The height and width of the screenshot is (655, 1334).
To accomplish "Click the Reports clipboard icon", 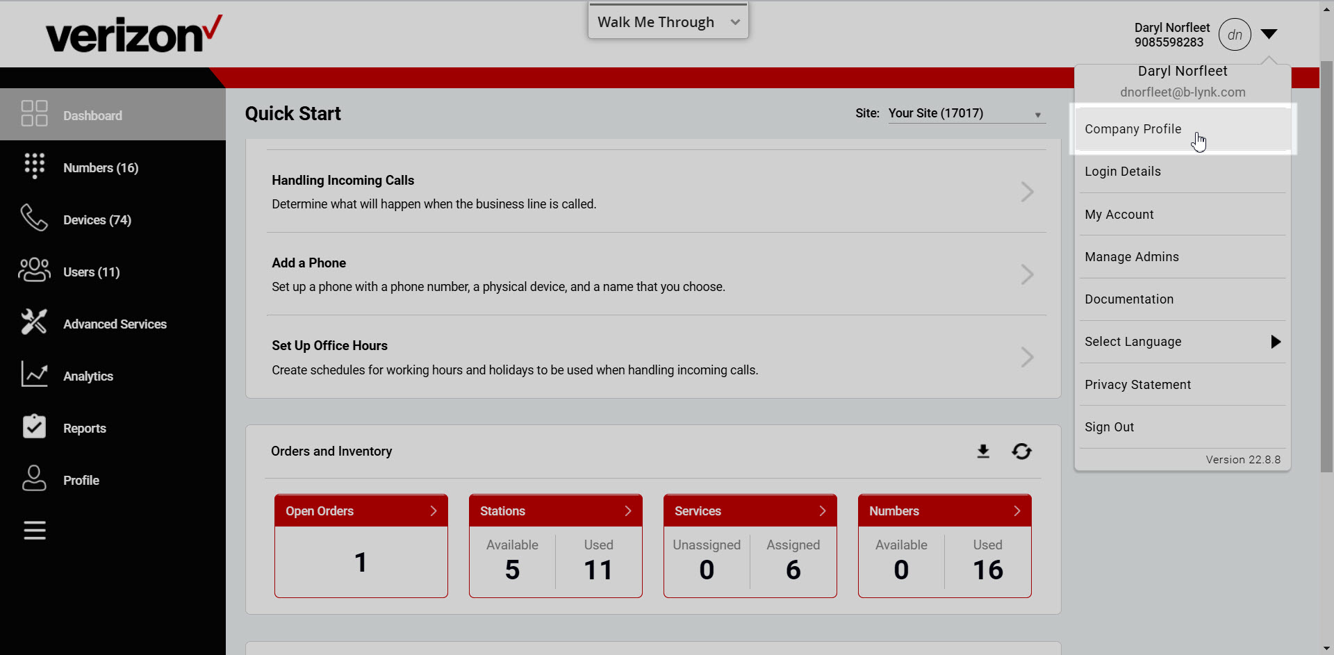I will tap(34, 426).
